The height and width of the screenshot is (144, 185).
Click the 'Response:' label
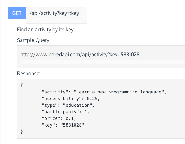tap(29, 73)
